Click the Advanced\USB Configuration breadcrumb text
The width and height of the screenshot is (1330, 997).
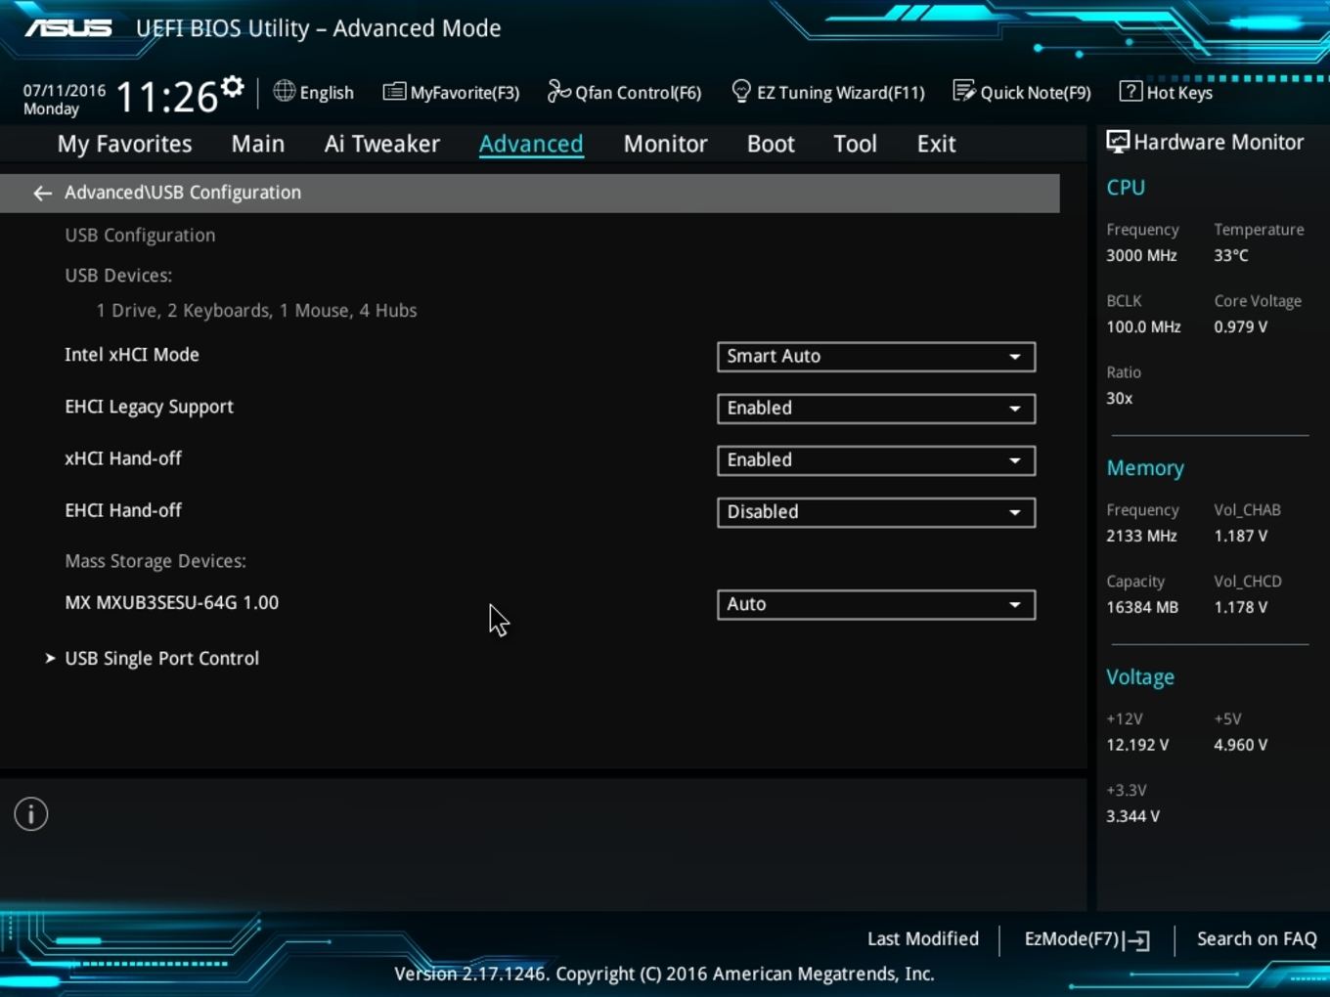[183, 193]
